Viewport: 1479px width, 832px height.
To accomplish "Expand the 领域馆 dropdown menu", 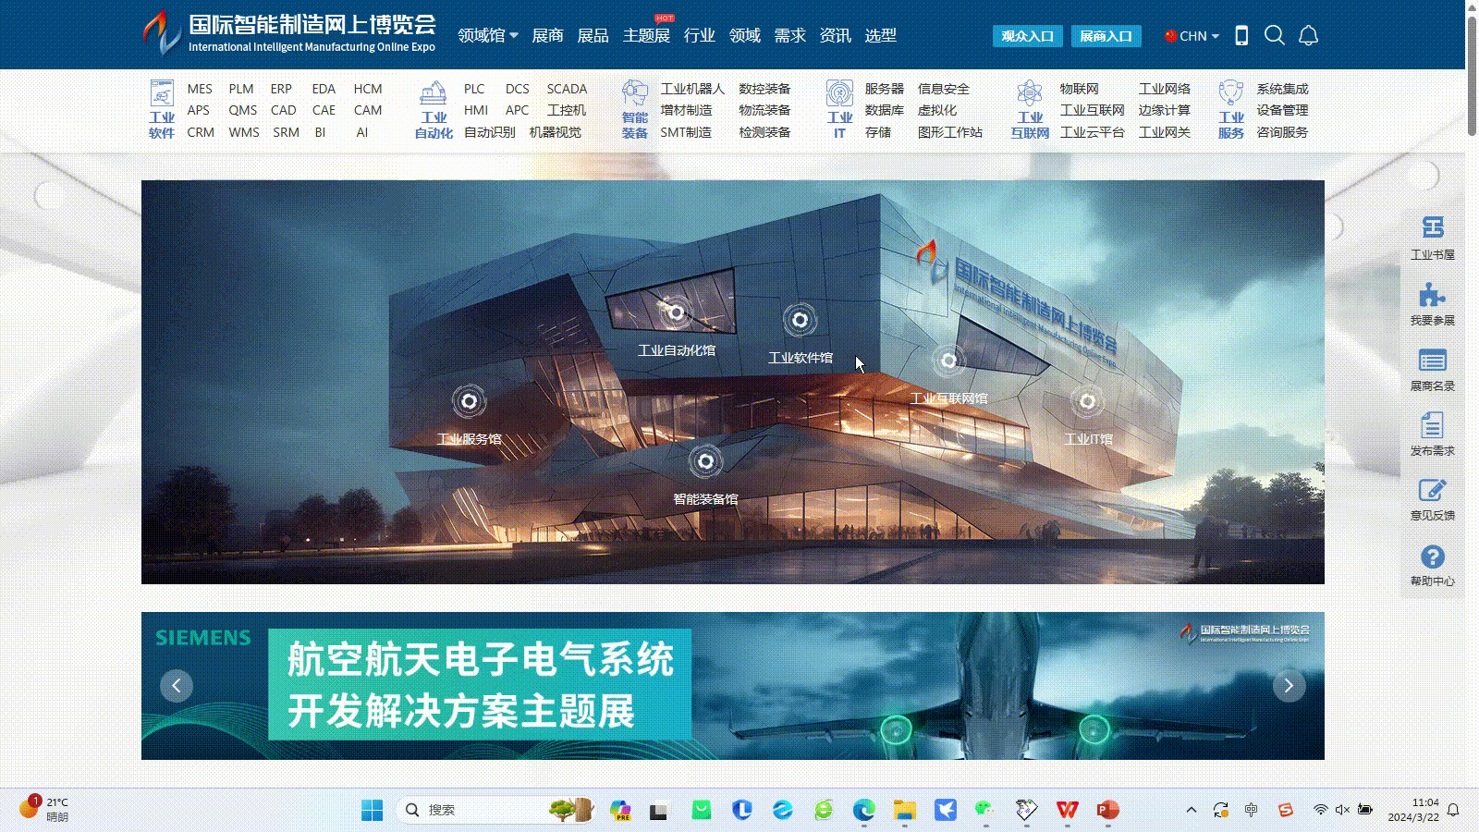I will 488,36.
